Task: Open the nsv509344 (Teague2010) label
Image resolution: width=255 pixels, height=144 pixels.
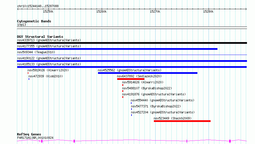Action: click(36, 52)
